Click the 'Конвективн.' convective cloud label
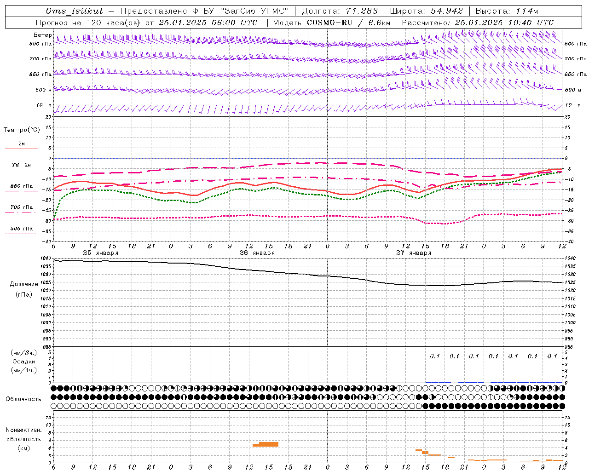Screen dimensions: 589x471 click(x=23, y=430)
